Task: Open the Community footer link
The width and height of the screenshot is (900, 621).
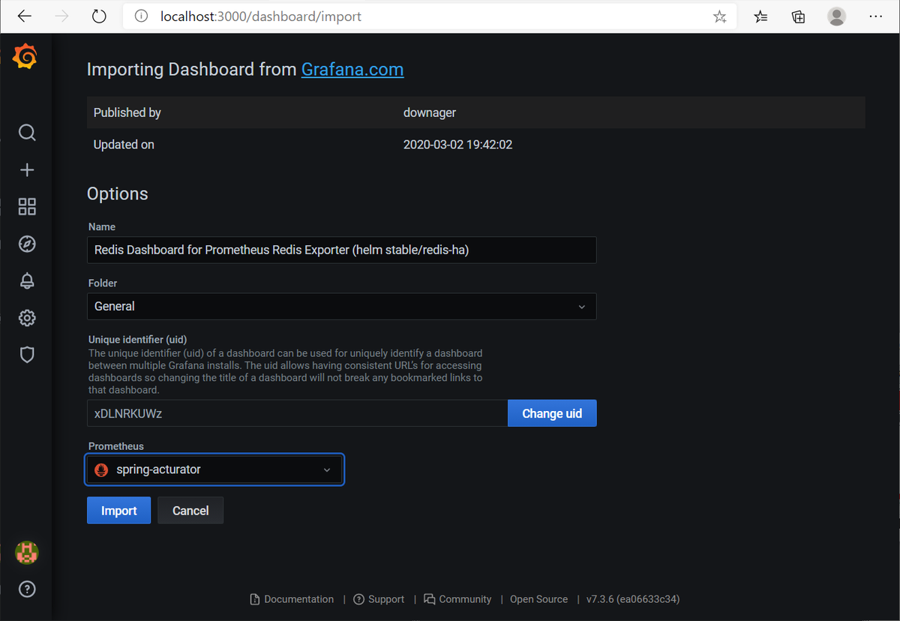Action: 458,599
